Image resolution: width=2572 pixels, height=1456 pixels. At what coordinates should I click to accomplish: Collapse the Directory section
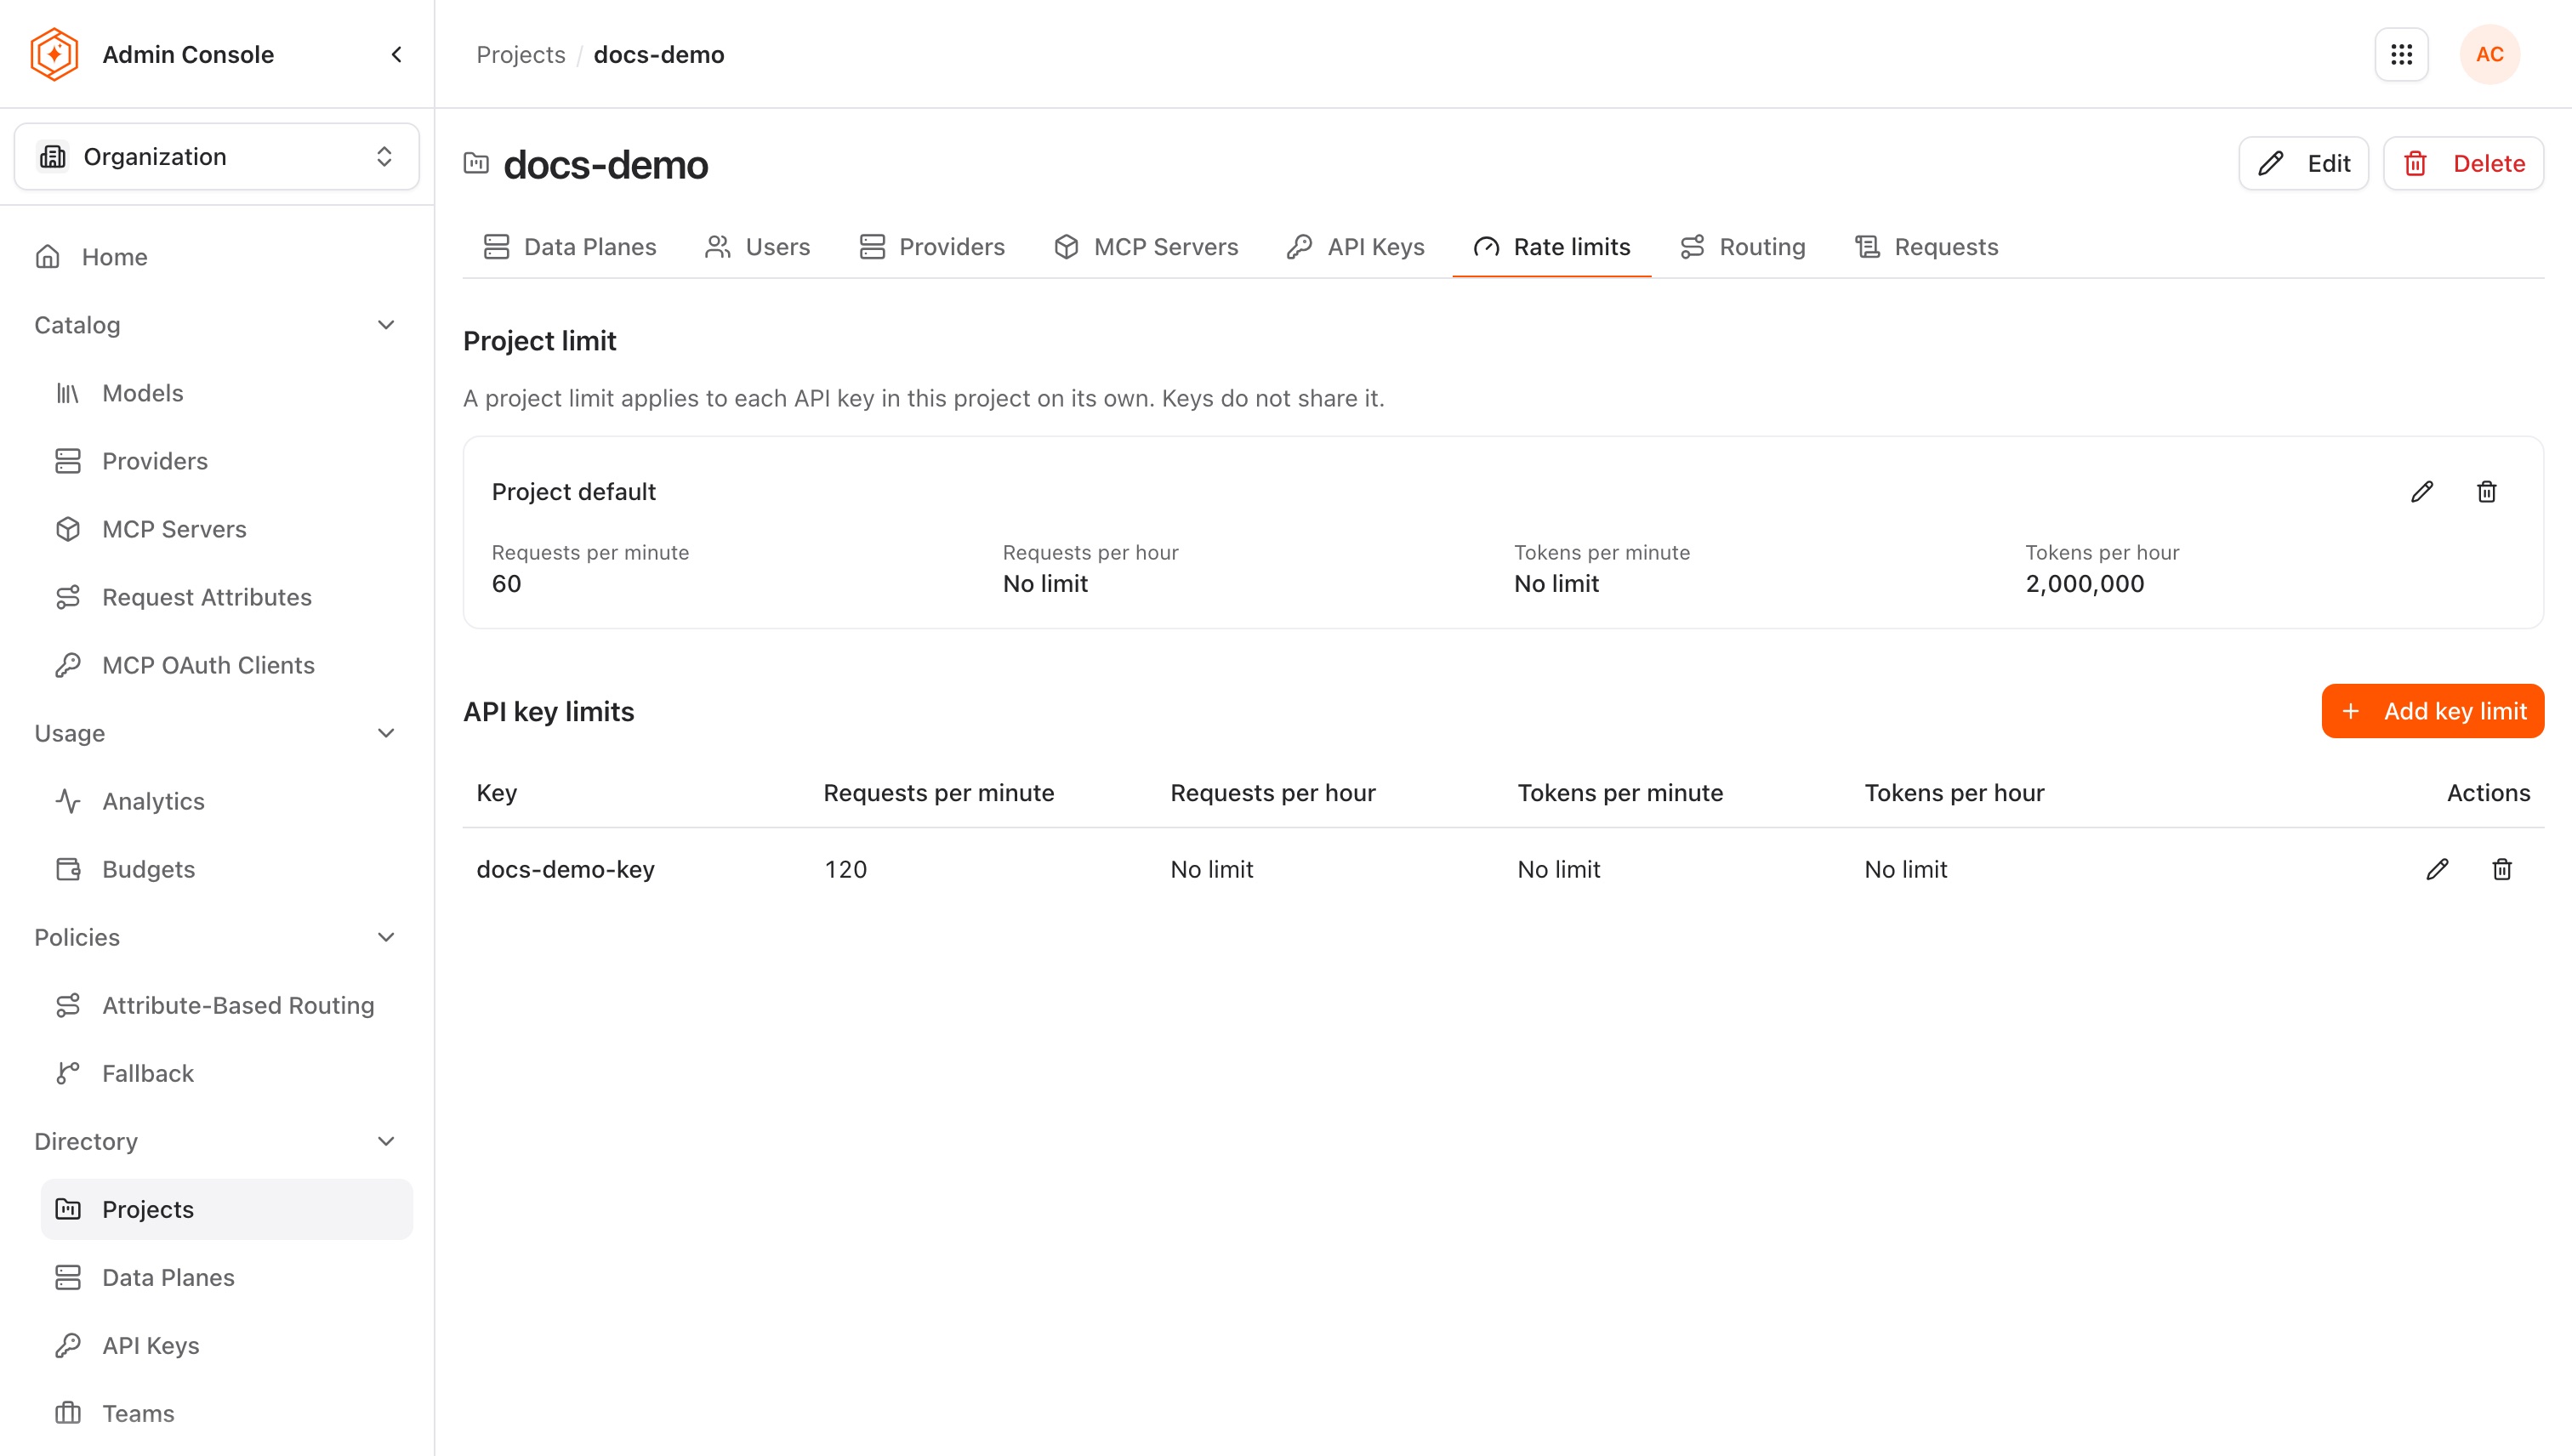(216, 1141)
